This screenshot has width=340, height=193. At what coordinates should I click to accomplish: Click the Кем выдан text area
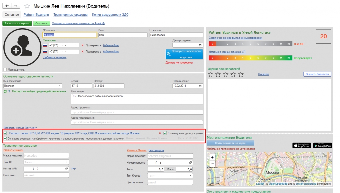coord(137,99)
